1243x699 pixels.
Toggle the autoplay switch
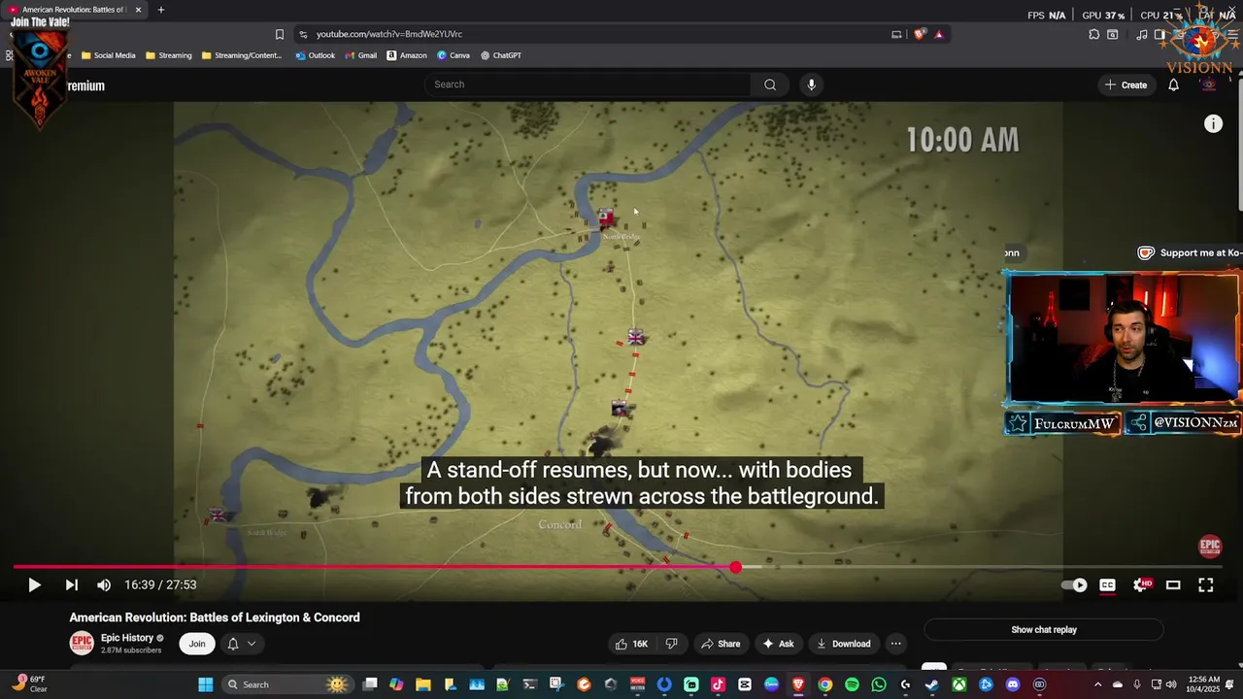coord(1074,584)
